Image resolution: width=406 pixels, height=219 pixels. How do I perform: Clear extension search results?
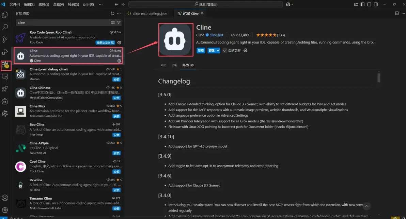(113, 22)
